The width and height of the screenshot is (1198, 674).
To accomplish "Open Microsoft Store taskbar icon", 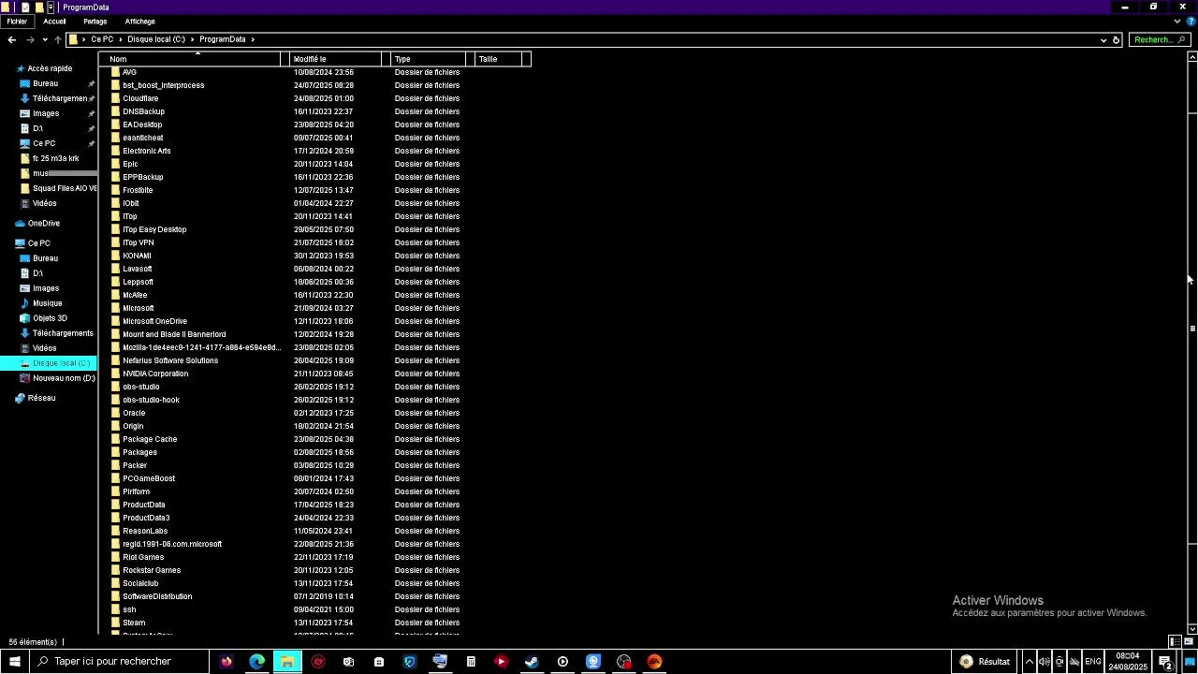I will coord(379,662).
